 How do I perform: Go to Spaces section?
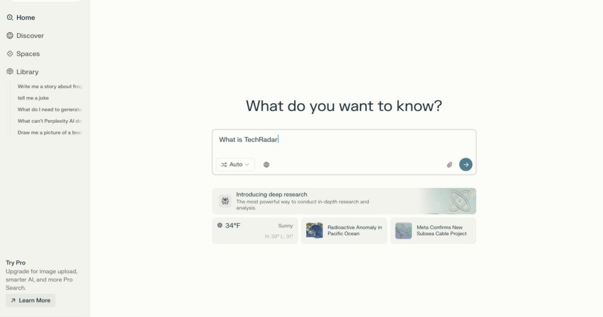[28, 54]
